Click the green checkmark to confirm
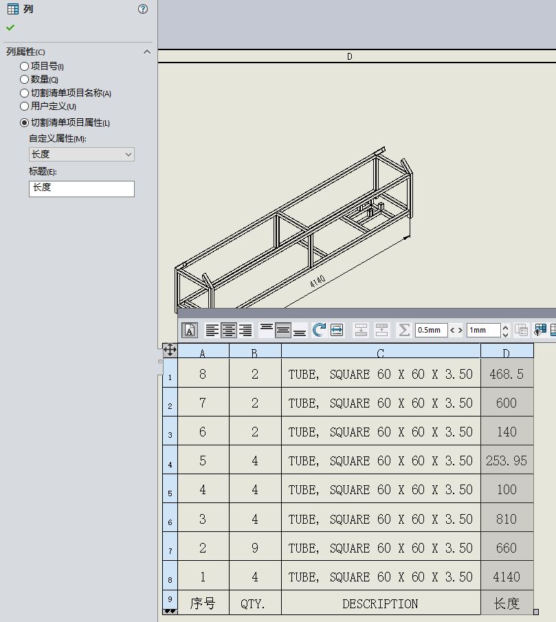 (x=11, y=27)
